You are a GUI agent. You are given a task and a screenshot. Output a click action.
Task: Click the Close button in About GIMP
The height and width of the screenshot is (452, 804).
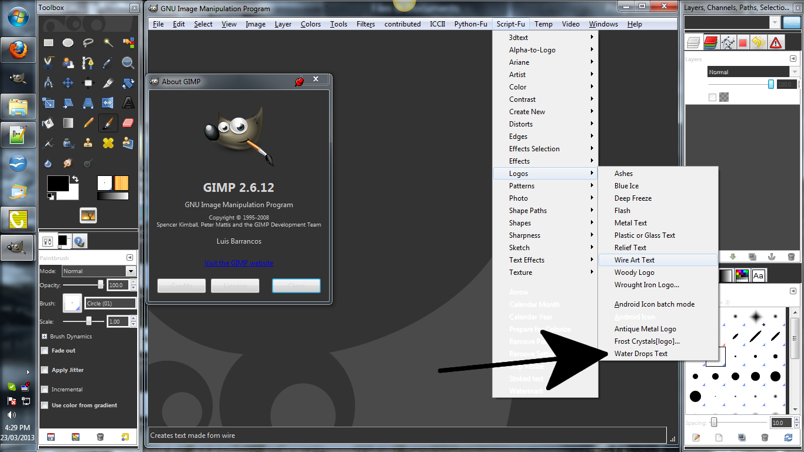pyautogui.click(x=296, y=286)
